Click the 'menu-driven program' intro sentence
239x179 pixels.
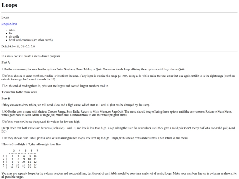[31, 56]
